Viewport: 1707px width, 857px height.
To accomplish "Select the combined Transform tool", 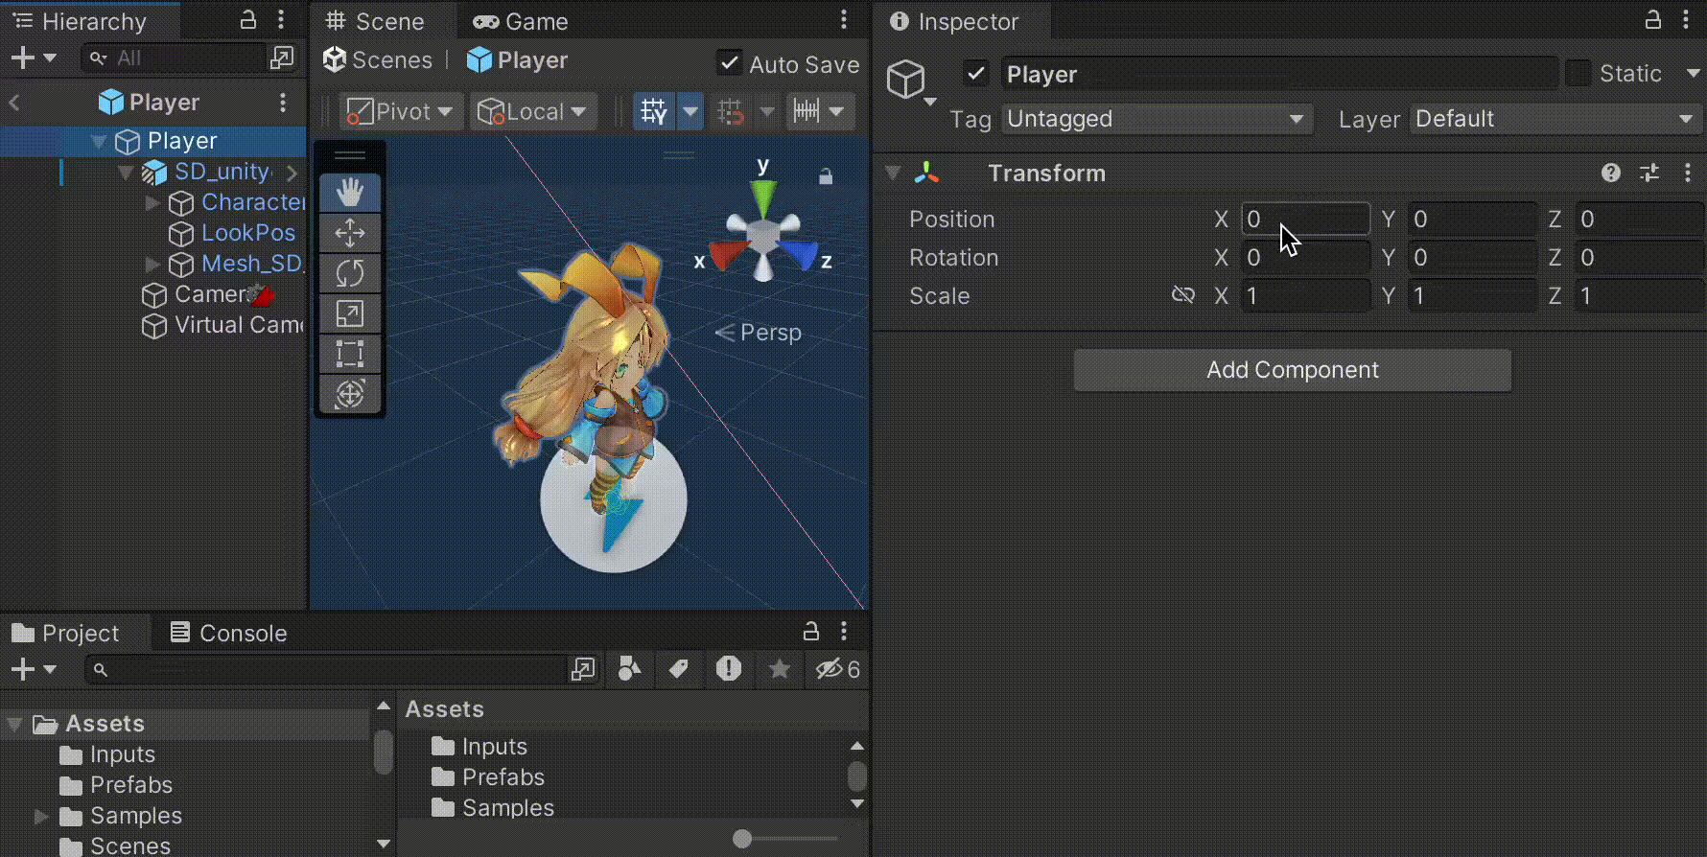I will click(x=350, y=394).
